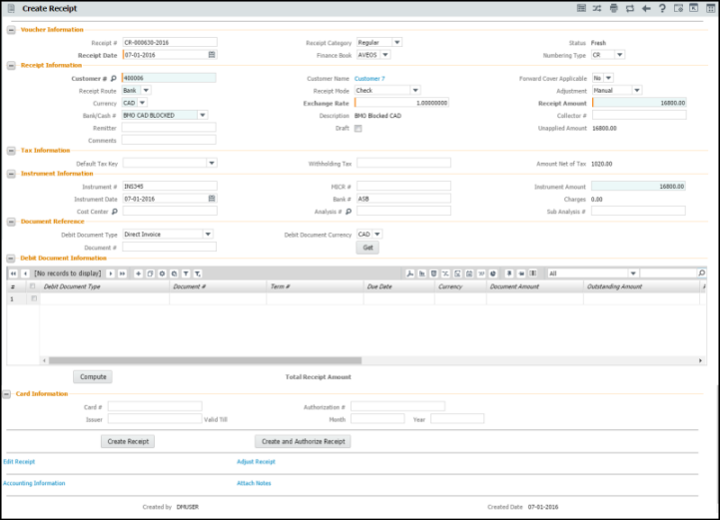Open the Receipt Date calendar picker
Viewport: 720px width, 520px height.
click(212, 55)
